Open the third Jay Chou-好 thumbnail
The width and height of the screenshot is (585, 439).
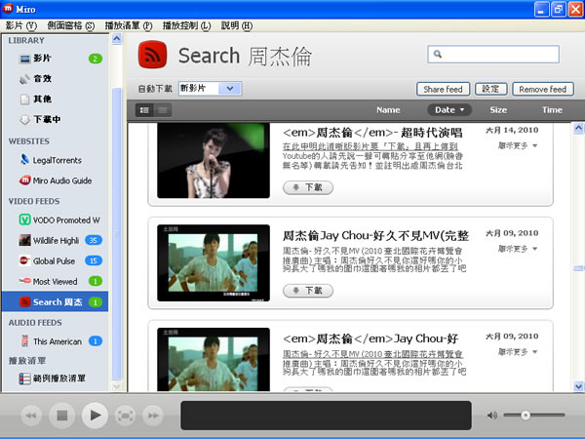pos(214,359)
